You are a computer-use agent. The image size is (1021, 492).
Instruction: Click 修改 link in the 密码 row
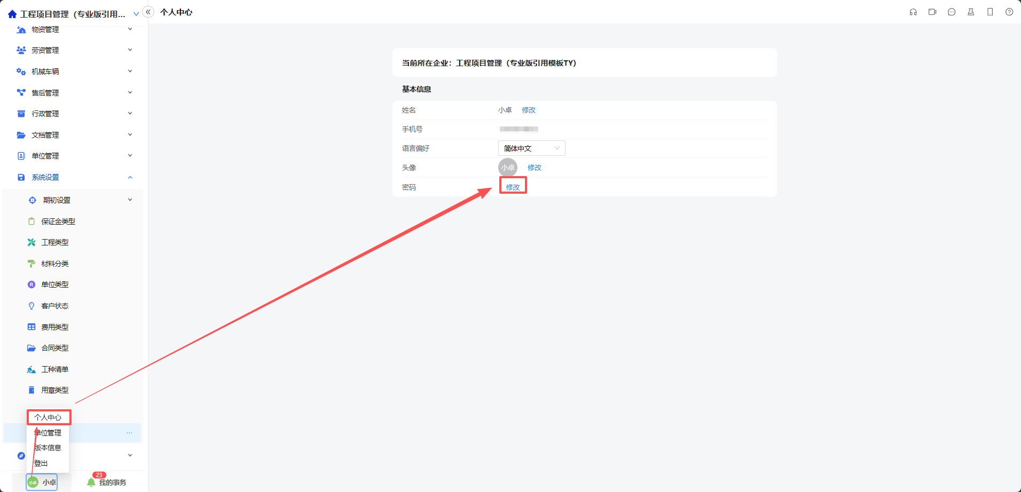tap(513, 187)
